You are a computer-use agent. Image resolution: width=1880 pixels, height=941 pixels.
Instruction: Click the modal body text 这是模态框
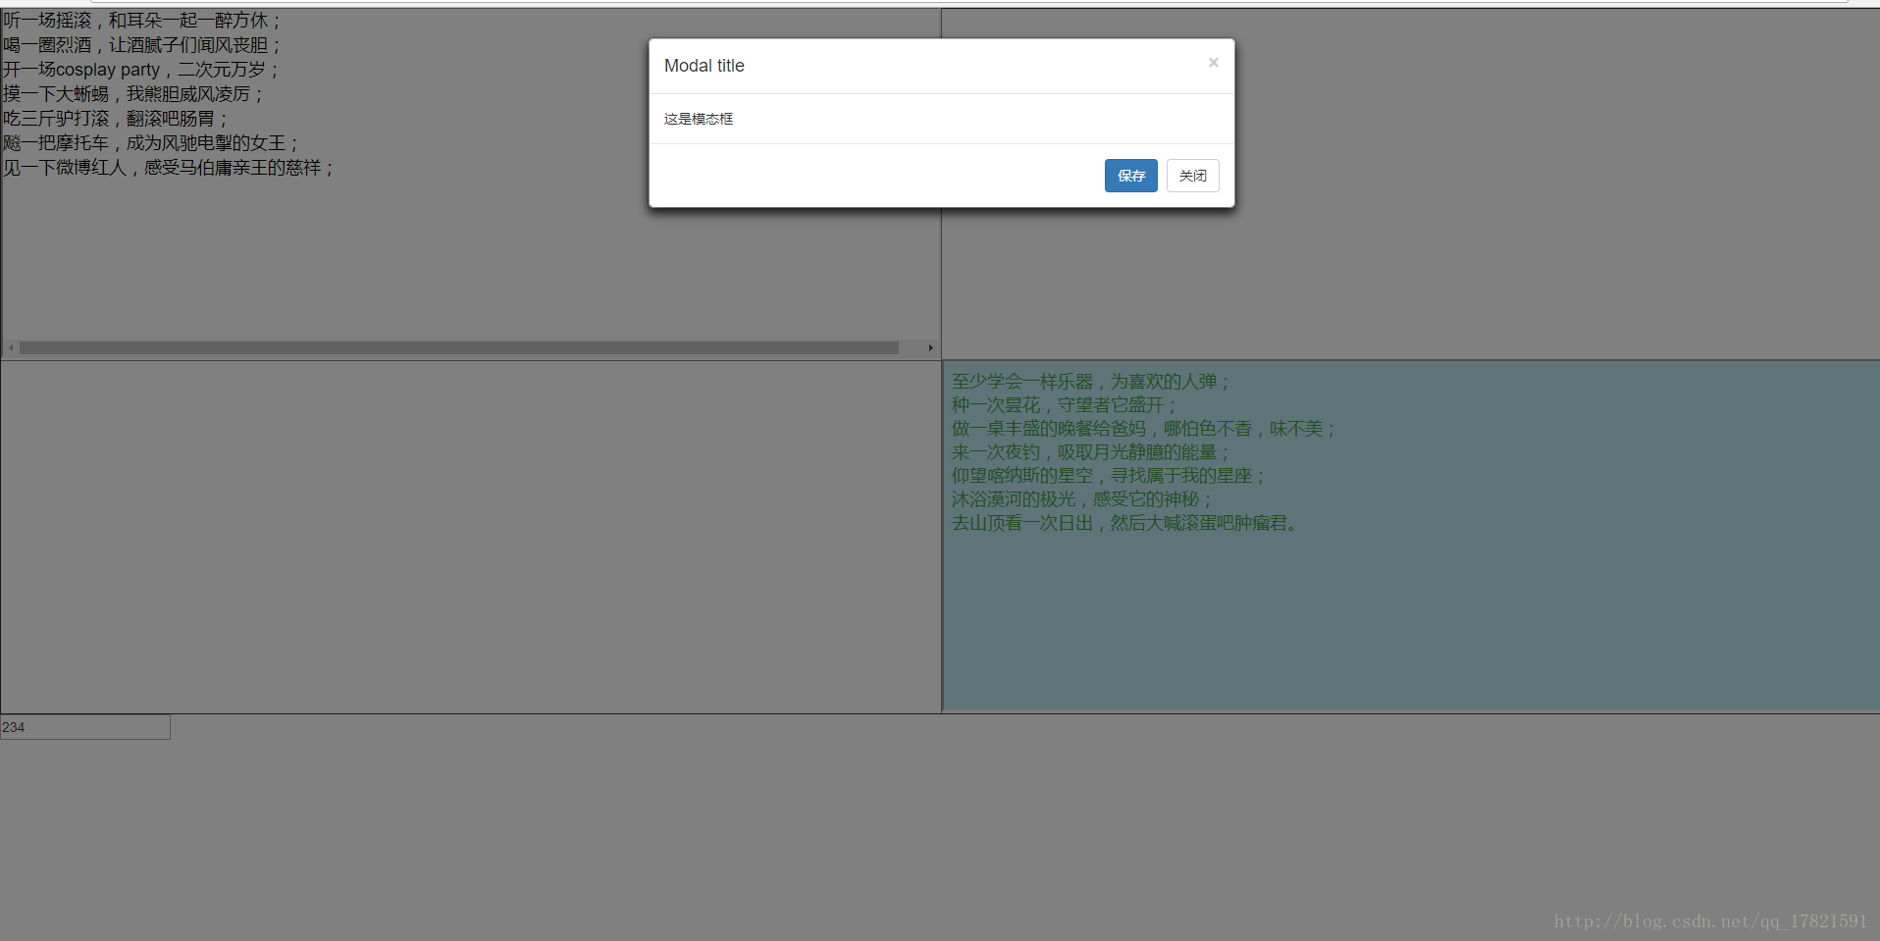698,119
